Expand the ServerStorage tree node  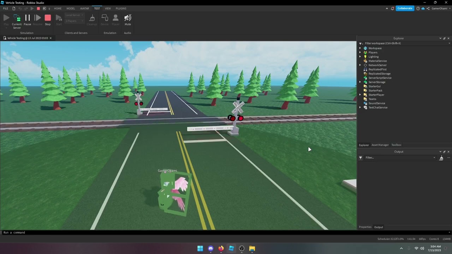point(360,82)
